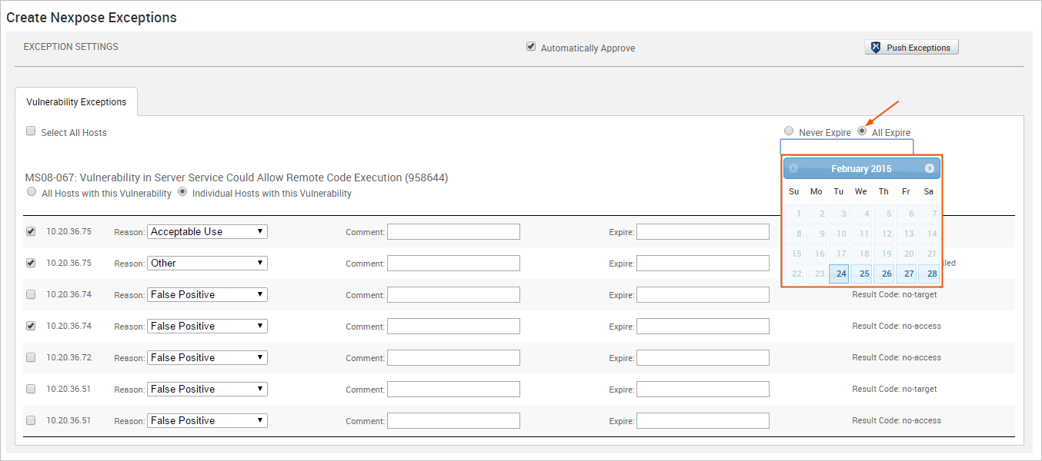The image size is (1042, 461).
Task: Select the 26th on the date picker
Action: (883, 274)
